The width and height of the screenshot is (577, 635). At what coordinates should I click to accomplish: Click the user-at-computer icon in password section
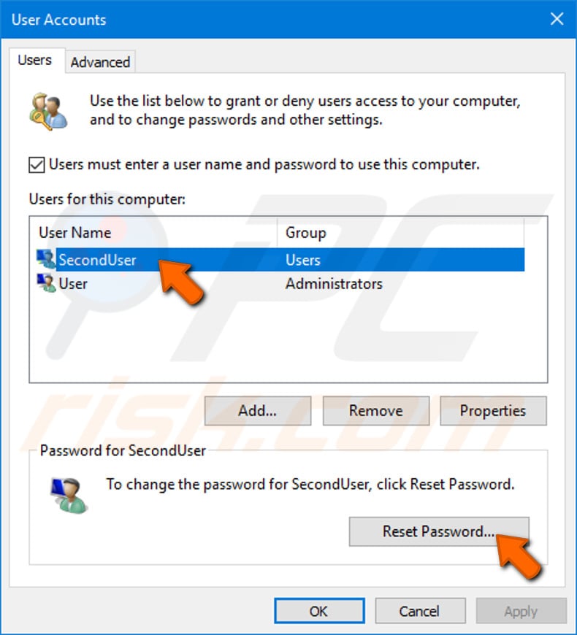tap(71, 494)
